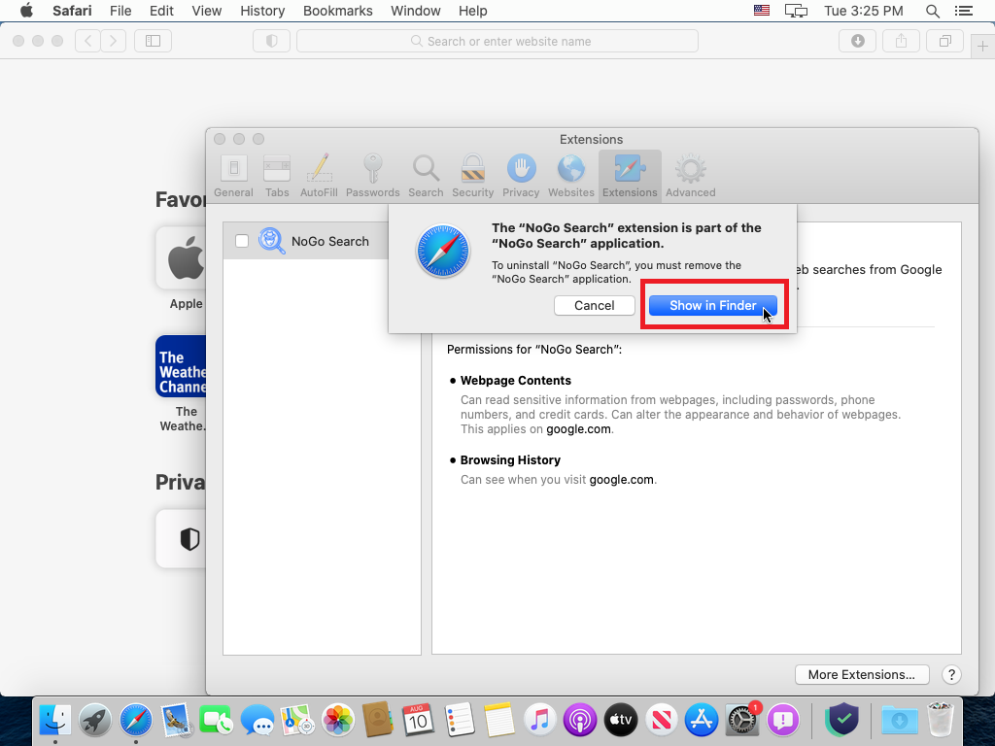Open Launchpad from the Dock
This screenshot has height=746, width=995.
click(x=95, y=720)
